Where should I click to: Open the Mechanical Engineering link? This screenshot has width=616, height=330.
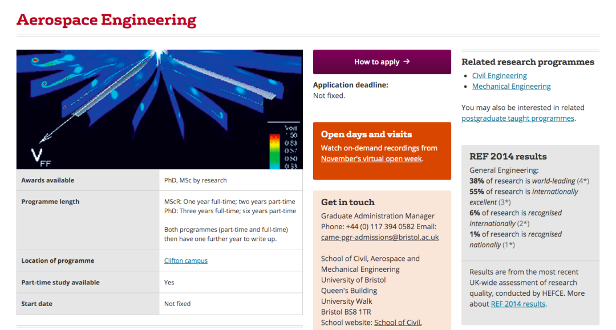tap(511, 86)
